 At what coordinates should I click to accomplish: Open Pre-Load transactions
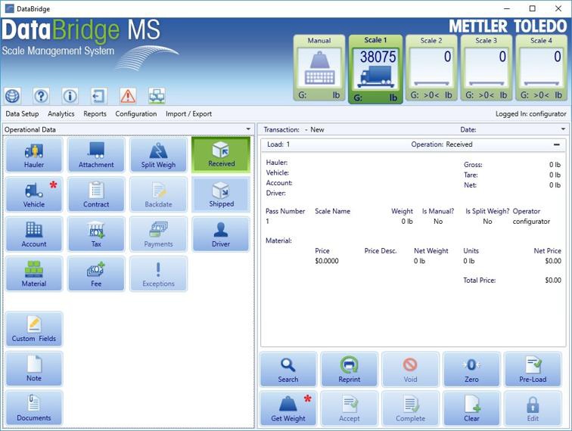[x=533, y=370]
